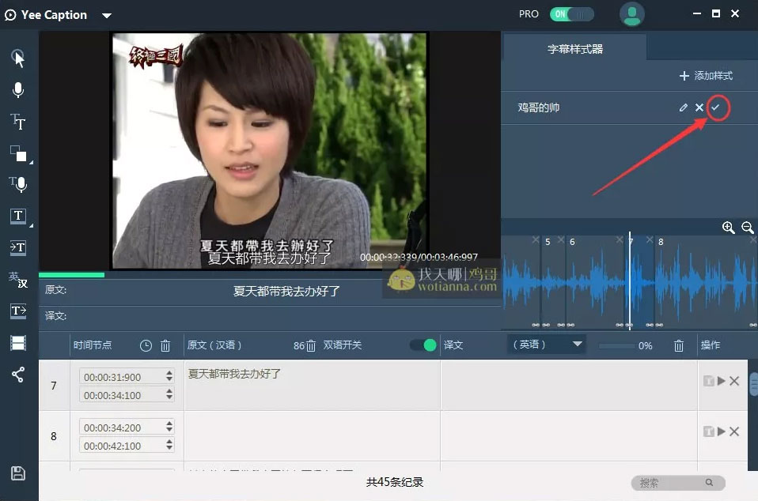758x501 pixels.
Task: Open the text size tool in sidebar
Action: point(18,121)
